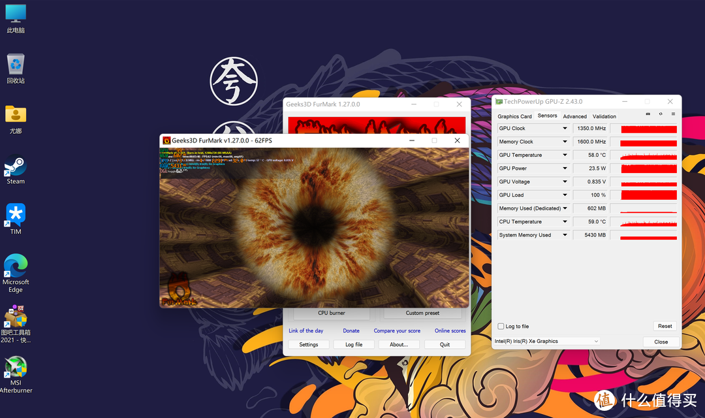Open the 图吧工具箱 2021 shortcut
The width and height of the screenshot is (705, 418).
tap(16, 325)
